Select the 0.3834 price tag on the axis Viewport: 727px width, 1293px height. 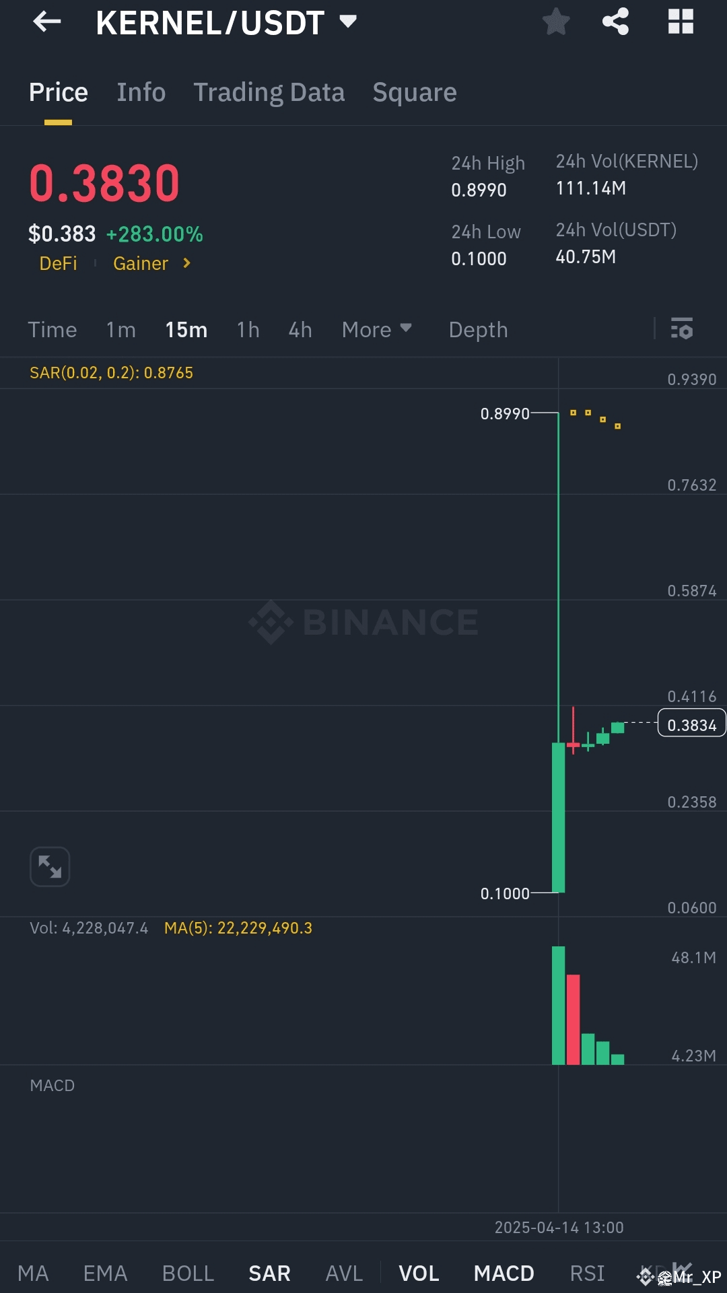[691, 724]
